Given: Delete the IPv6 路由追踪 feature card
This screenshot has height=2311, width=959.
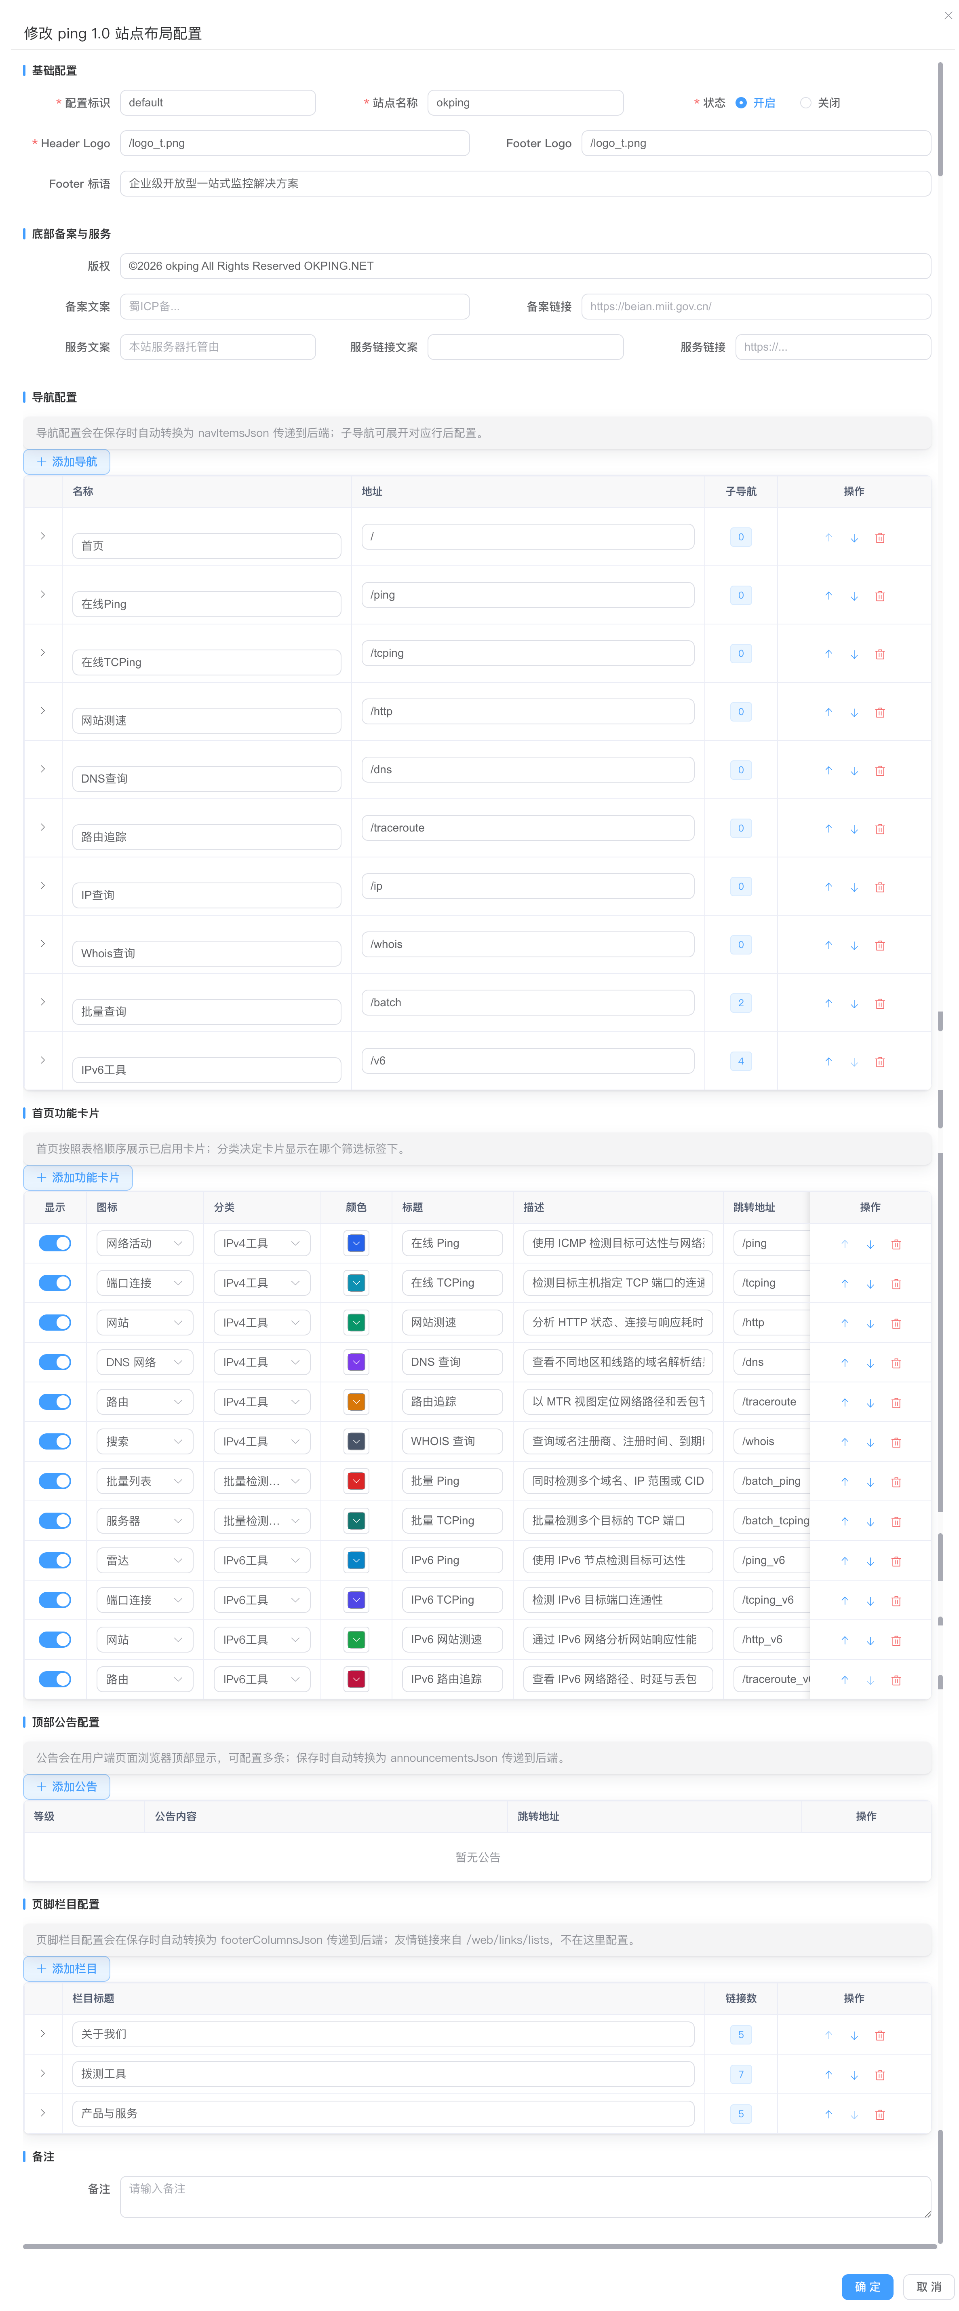Looking at the screenshot, I should [x=896, y=1680].
